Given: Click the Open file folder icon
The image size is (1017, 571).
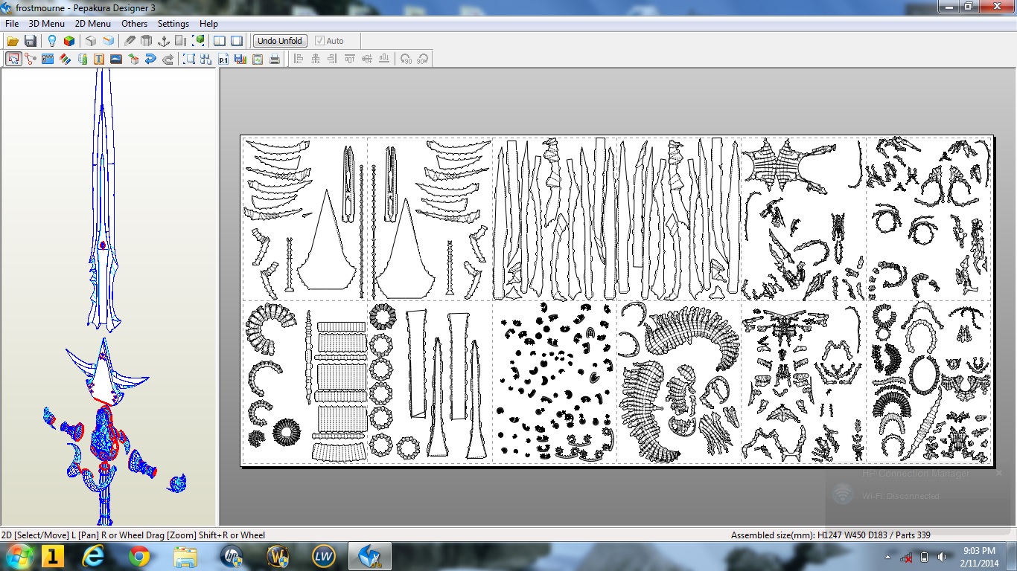Looking at the screenshot, I should (13, 41).
